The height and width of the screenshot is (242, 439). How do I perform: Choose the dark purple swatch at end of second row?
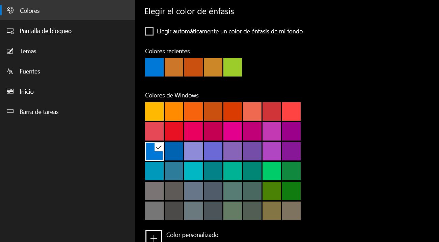tap(291, 131)
